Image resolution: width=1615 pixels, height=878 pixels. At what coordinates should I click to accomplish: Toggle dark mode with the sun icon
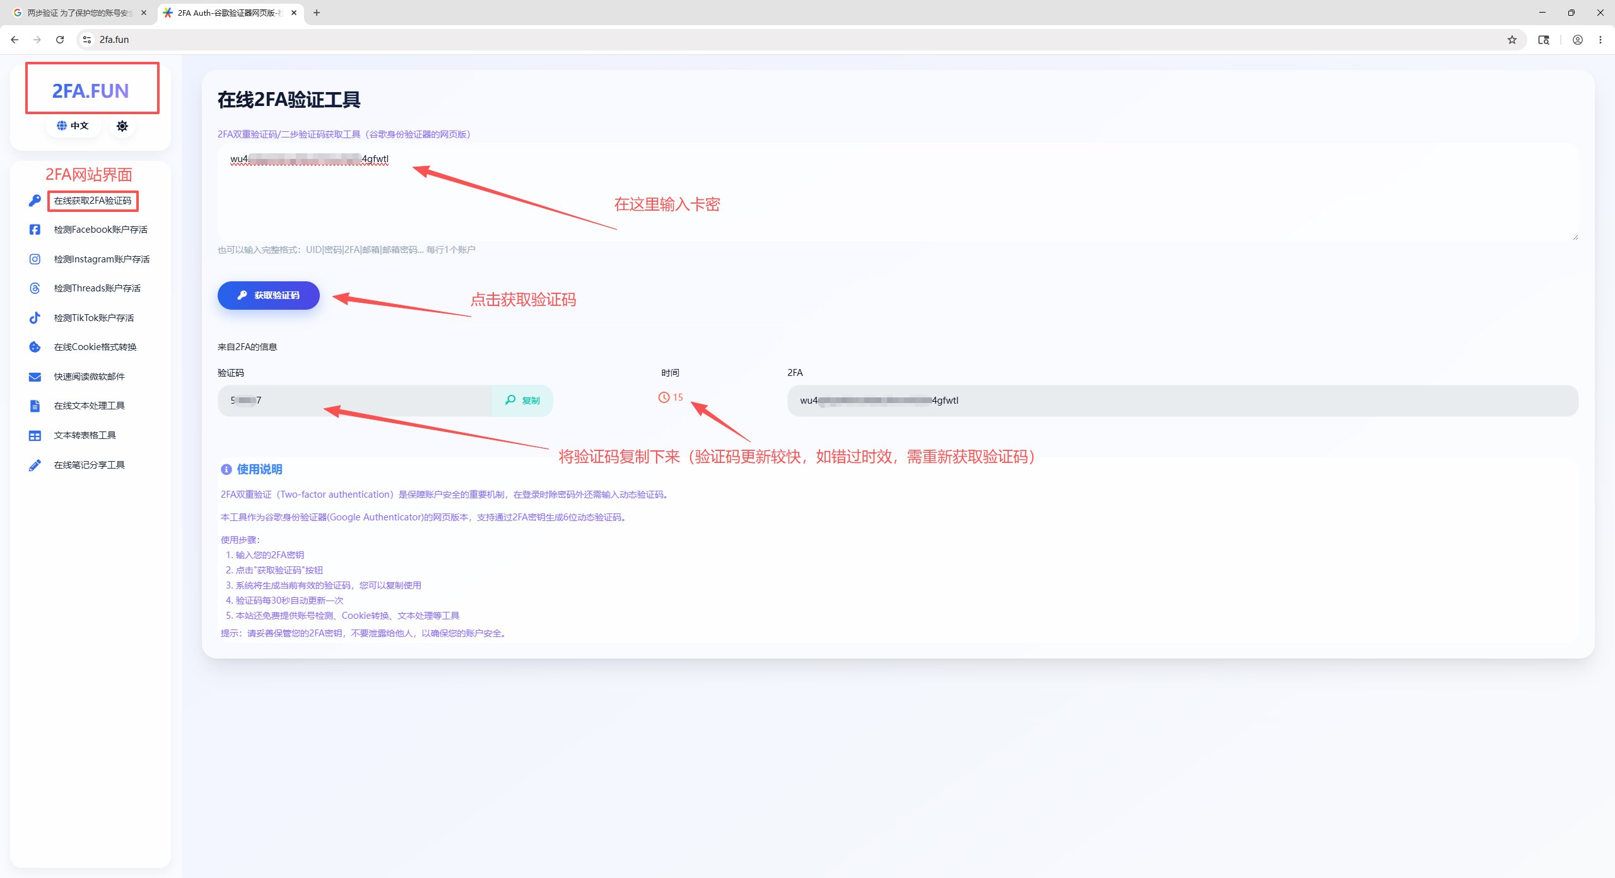coord(122,126)
